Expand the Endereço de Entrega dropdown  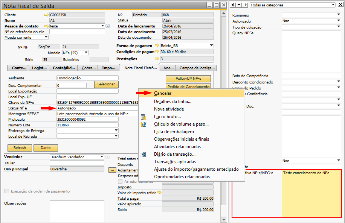coord(116,130)
